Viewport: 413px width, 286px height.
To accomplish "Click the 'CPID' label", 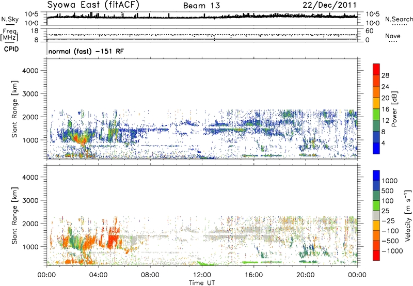I will [11, 49].
